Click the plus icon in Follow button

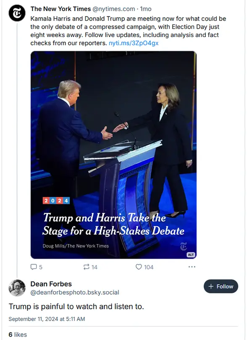(211, 287)
